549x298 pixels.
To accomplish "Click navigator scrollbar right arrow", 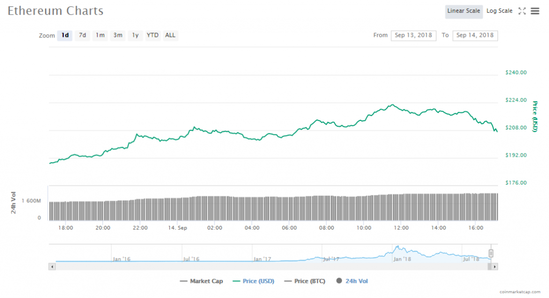I will (x=494, y=266).
